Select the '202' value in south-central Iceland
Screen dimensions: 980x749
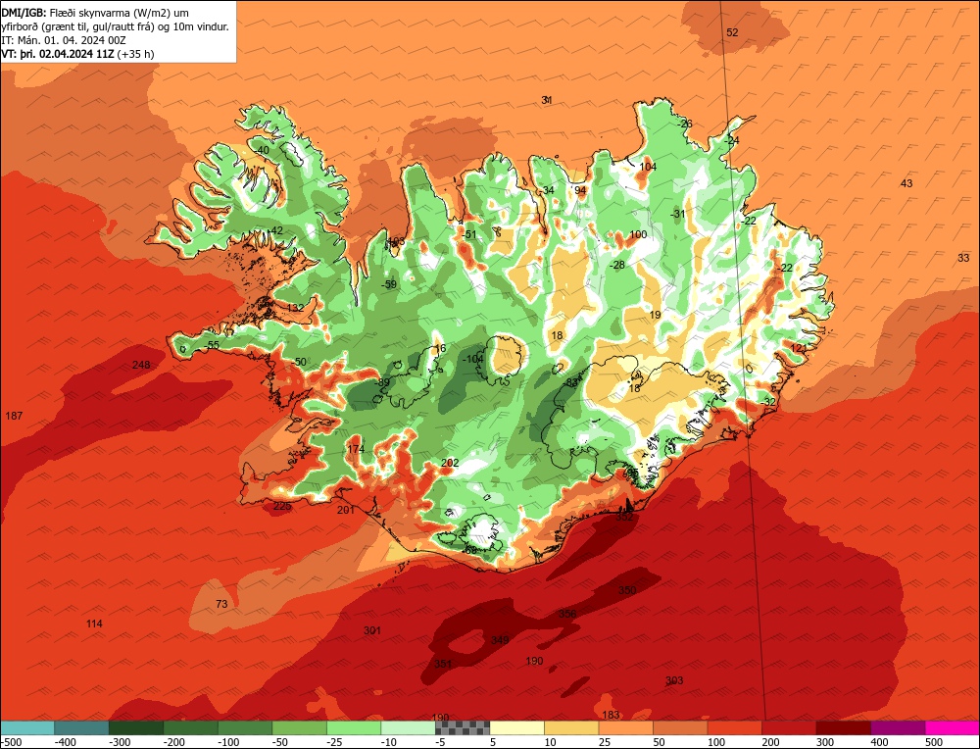pyautogui.click(x=450, y=463)
